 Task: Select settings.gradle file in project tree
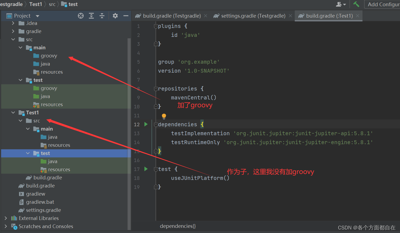(x=40, y=210)
